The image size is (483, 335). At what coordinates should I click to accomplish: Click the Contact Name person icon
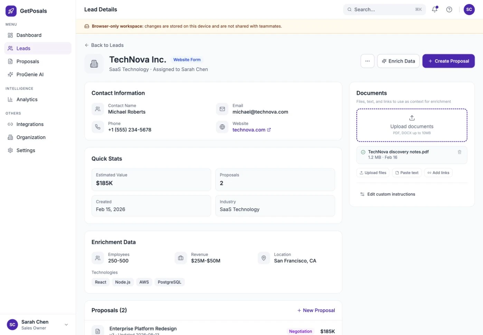pos(98,109)
